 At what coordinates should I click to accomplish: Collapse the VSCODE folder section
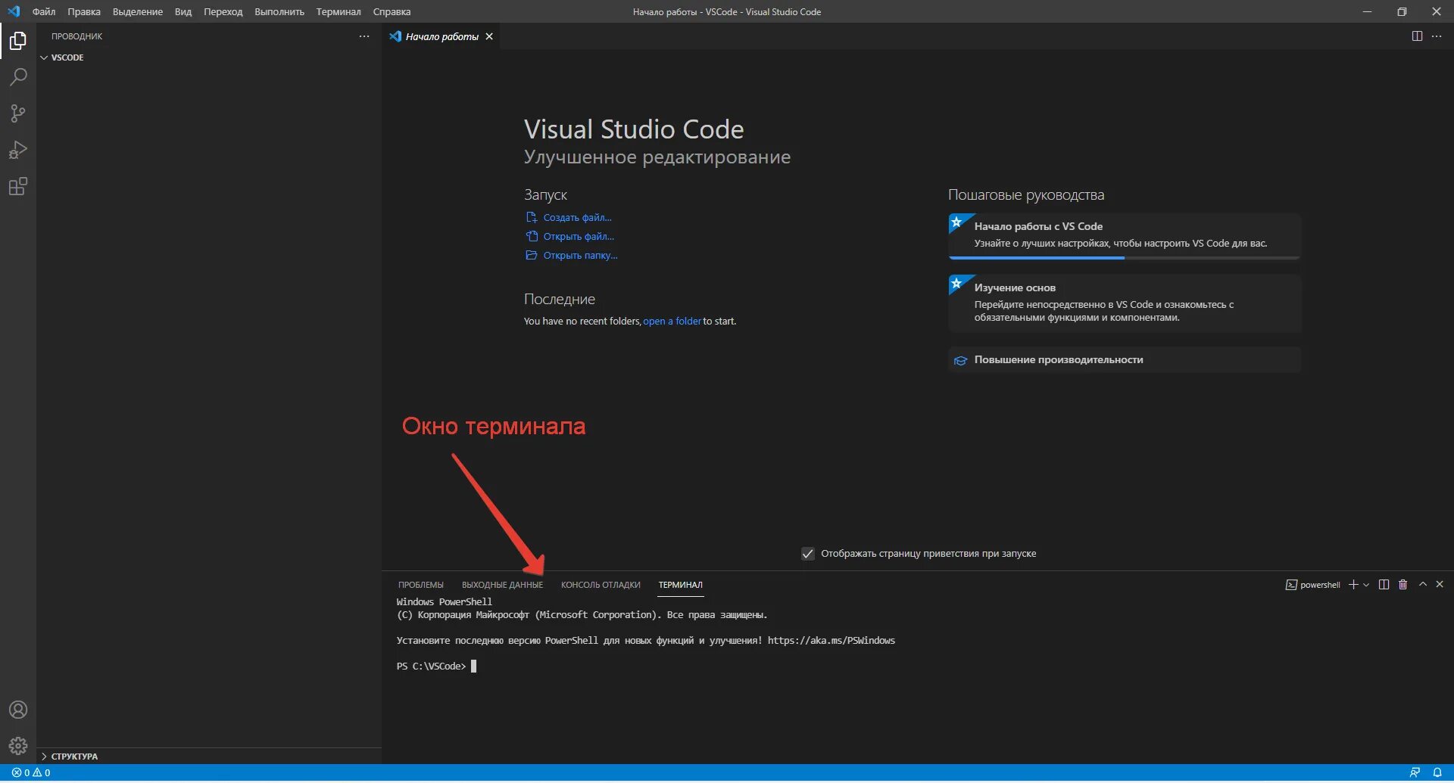tap(44, 57)
